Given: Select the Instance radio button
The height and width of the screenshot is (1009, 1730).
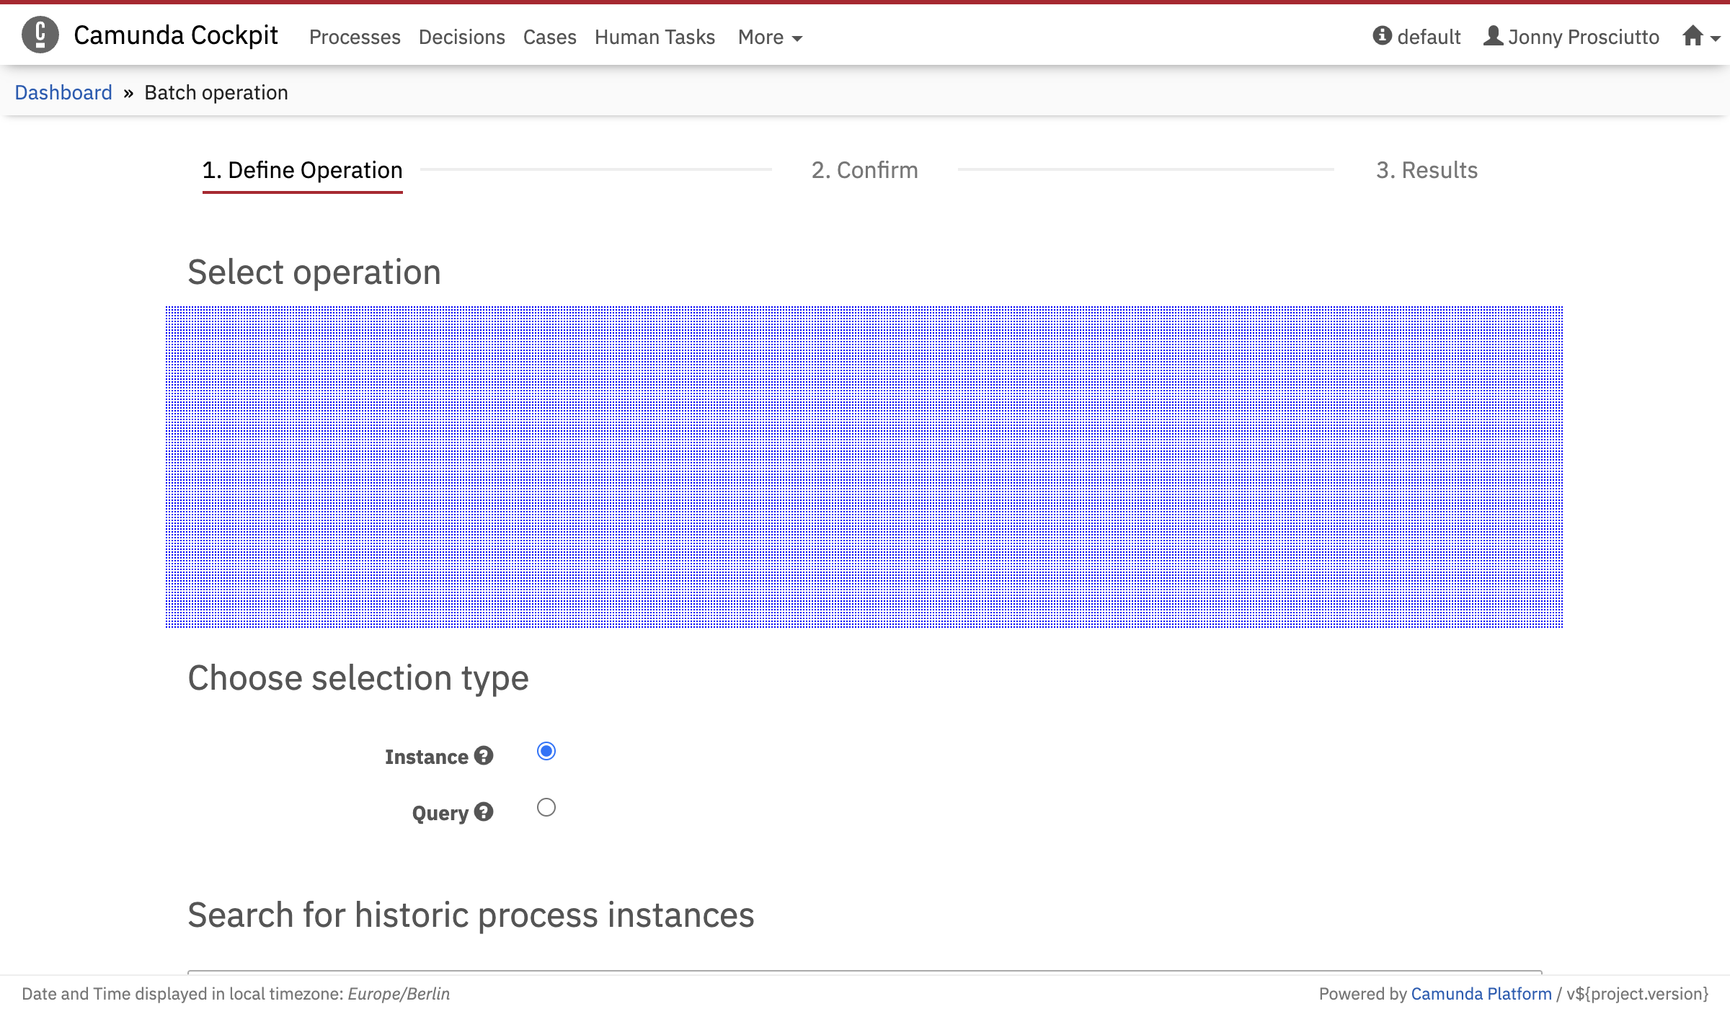Looking at the screenshot, I should (x=546, y=751).
